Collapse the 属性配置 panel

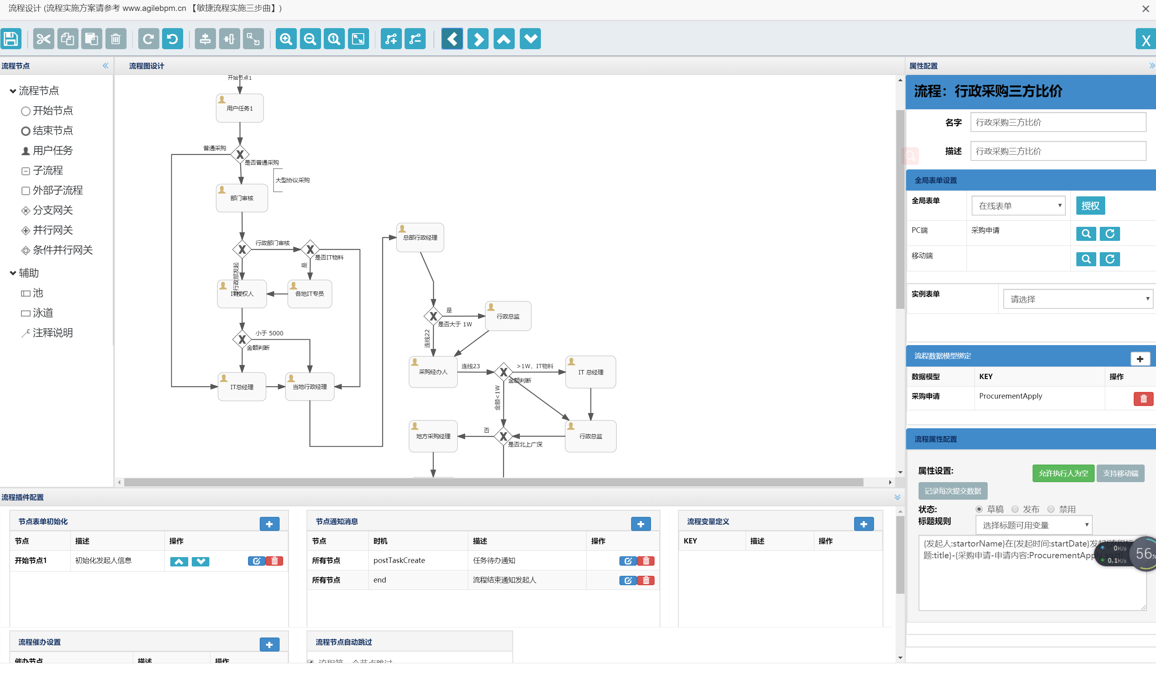[x=1151, y=66]
